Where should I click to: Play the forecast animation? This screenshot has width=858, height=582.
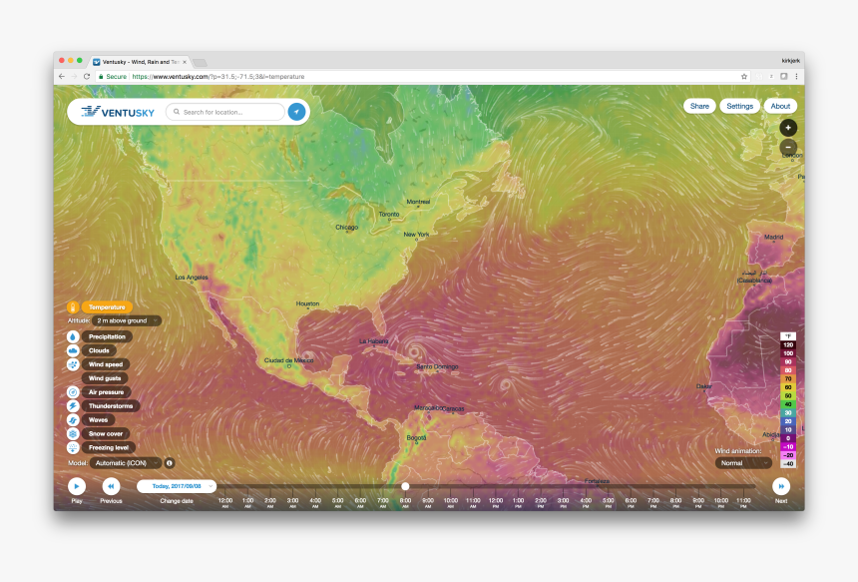coord(77,486)
